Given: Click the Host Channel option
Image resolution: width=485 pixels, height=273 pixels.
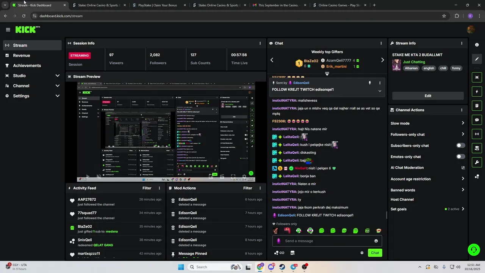Looking at the screenshot, I should pyautogui.click(x=402, y=199).
